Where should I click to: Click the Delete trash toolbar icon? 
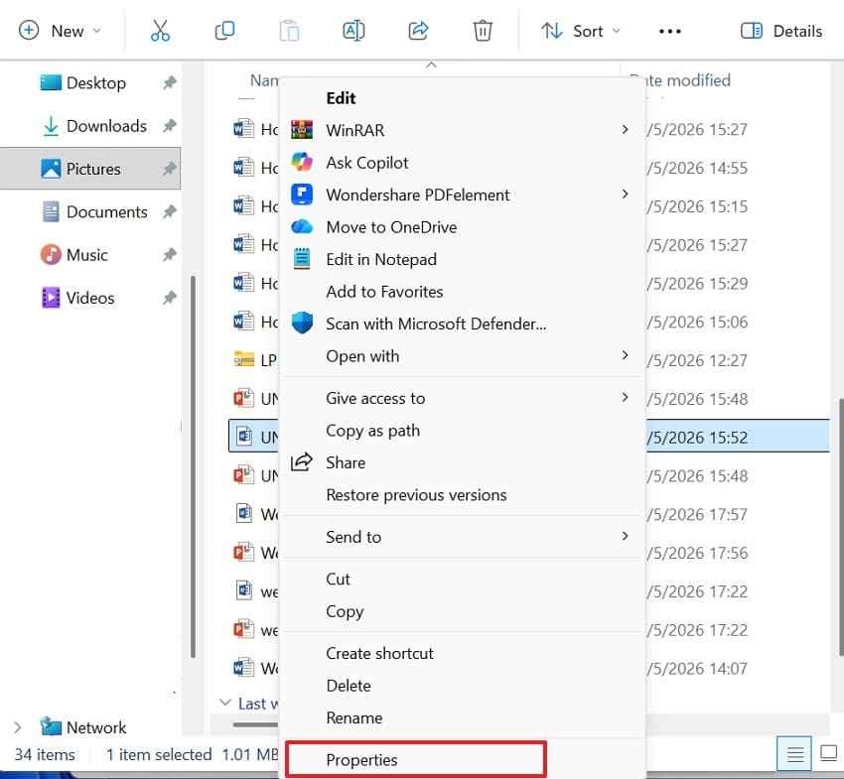coord(483,31)
